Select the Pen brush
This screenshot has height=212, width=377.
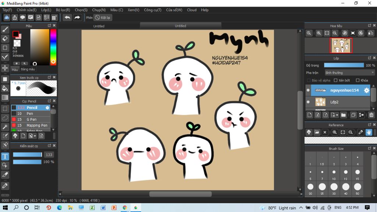click(x=31, y=113)
